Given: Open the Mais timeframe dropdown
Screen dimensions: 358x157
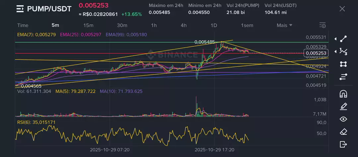Looking at the screenshot, I should click(284, 25).
